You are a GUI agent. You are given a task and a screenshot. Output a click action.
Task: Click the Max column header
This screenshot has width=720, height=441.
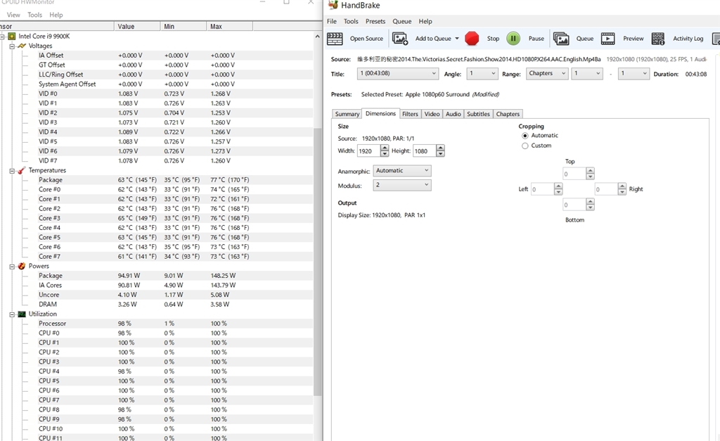coord(229,26)
